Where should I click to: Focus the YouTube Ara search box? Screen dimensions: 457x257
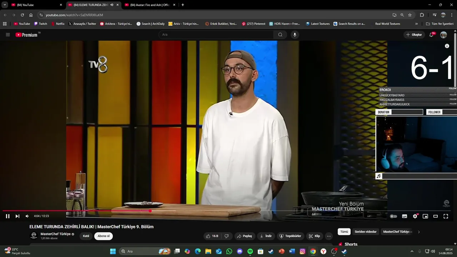click(216, 35)
